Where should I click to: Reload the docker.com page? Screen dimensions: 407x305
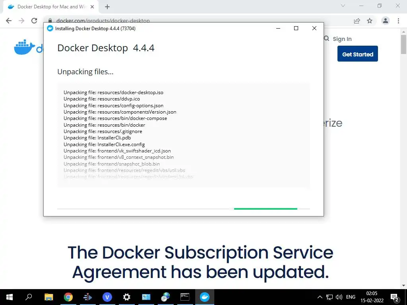[x=34, y=21]
